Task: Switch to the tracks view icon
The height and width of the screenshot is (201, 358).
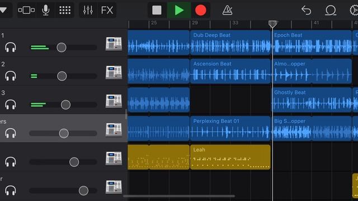Action: pyautogui.click(x=26, y=10)
